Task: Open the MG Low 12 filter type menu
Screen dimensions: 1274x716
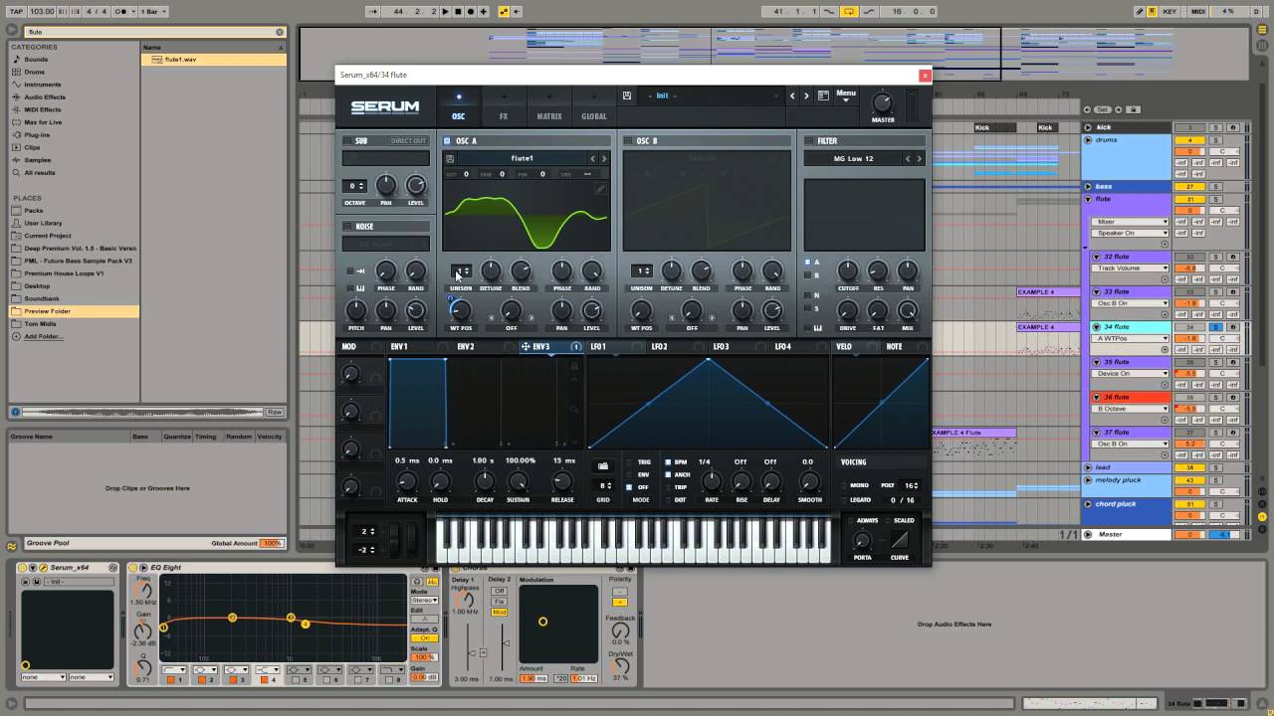Action: point(852,158)
